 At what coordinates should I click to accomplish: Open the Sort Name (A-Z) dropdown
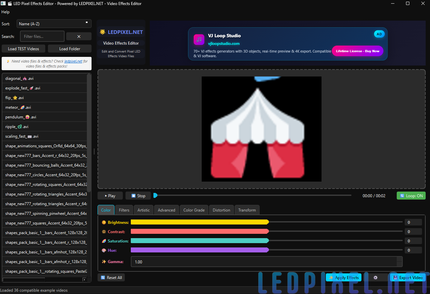(54, 24)
